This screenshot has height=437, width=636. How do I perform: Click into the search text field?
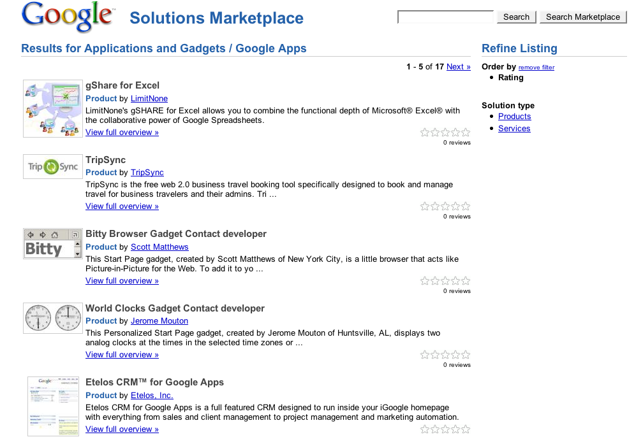445,17
